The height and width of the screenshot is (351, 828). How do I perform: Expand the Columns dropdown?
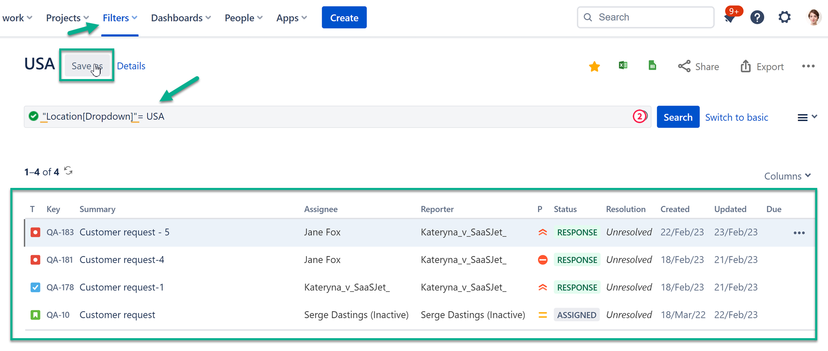787,176
